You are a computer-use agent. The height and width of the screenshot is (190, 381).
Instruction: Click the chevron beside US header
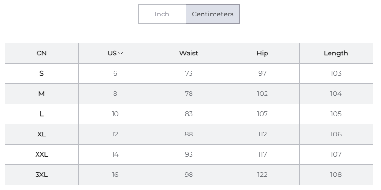click(121, 53)
